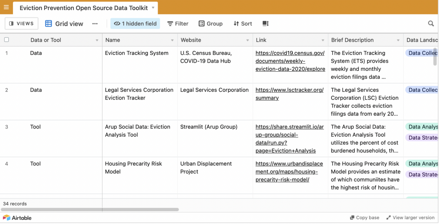Open the Sort options

243,24
